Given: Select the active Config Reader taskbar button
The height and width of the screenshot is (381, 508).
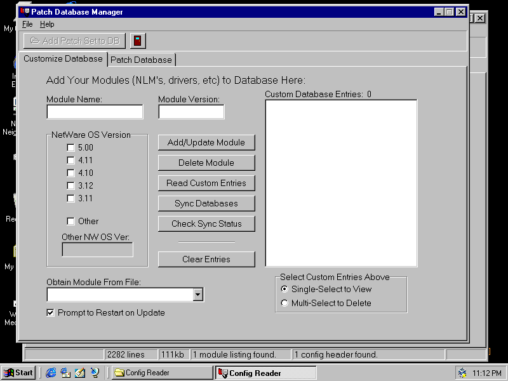Looking at the screenshot, I should (x=265, y=373).
